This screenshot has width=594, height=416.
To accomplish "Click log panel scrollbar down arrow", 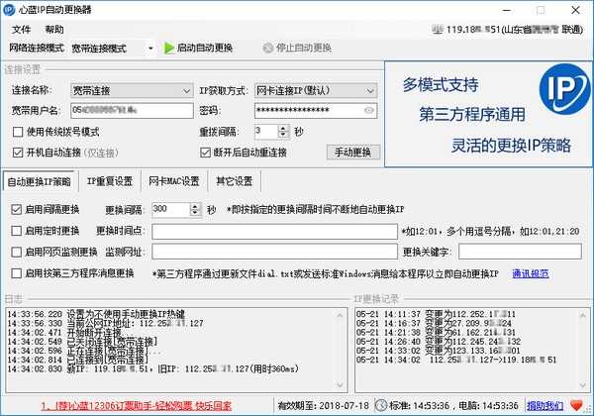I will (x=340, y=385).
